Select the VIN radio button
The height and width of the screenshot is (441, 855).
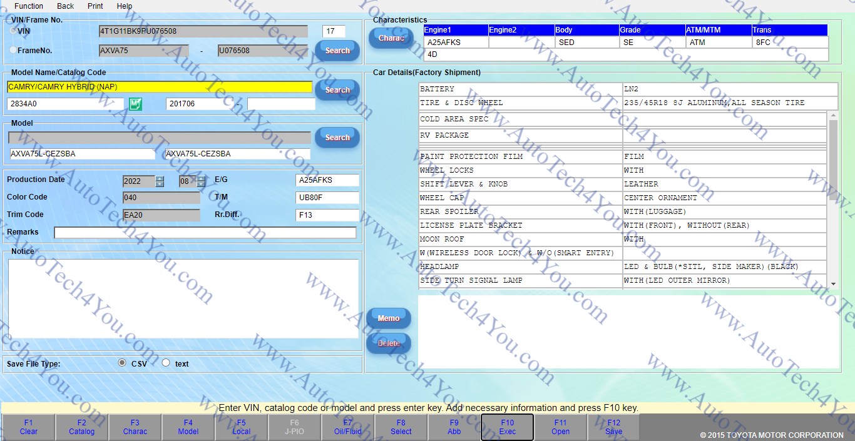14,31
